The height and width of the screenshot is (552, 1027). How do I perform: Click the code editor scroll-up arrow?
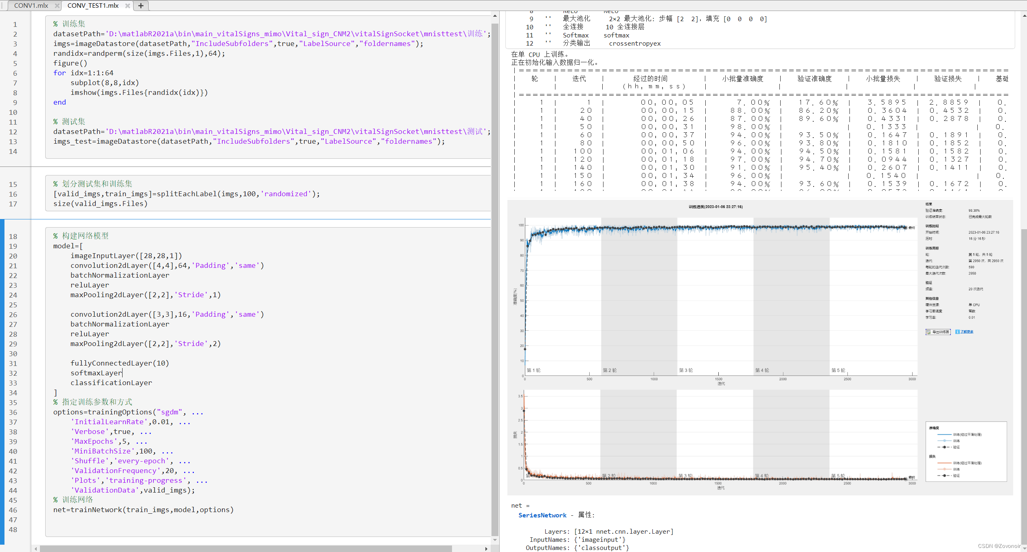click(x=495, y=16)
